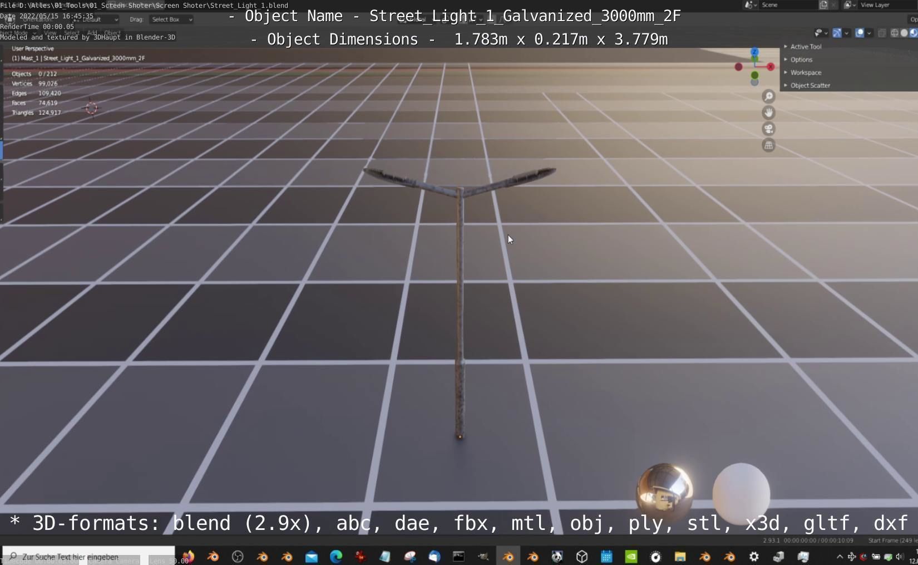This screenshot has height=565, width=918.
Task: Click the Vertices 99,026 statistic
Action: [x=34, y=83]
